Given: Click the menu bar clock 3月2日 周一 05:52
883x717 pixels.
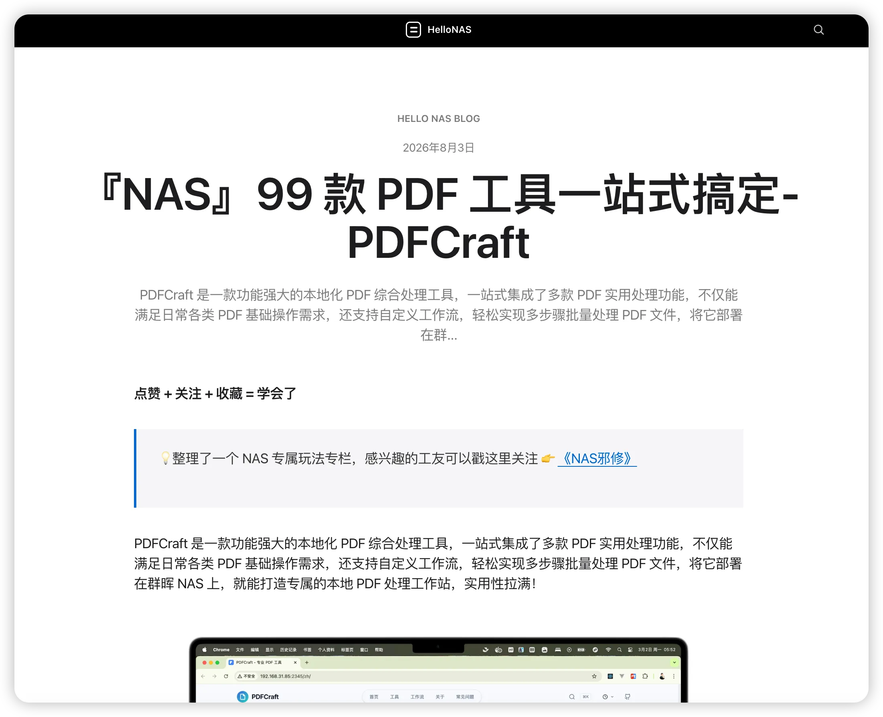Looking at the screenshot, I should pos(656,650).
